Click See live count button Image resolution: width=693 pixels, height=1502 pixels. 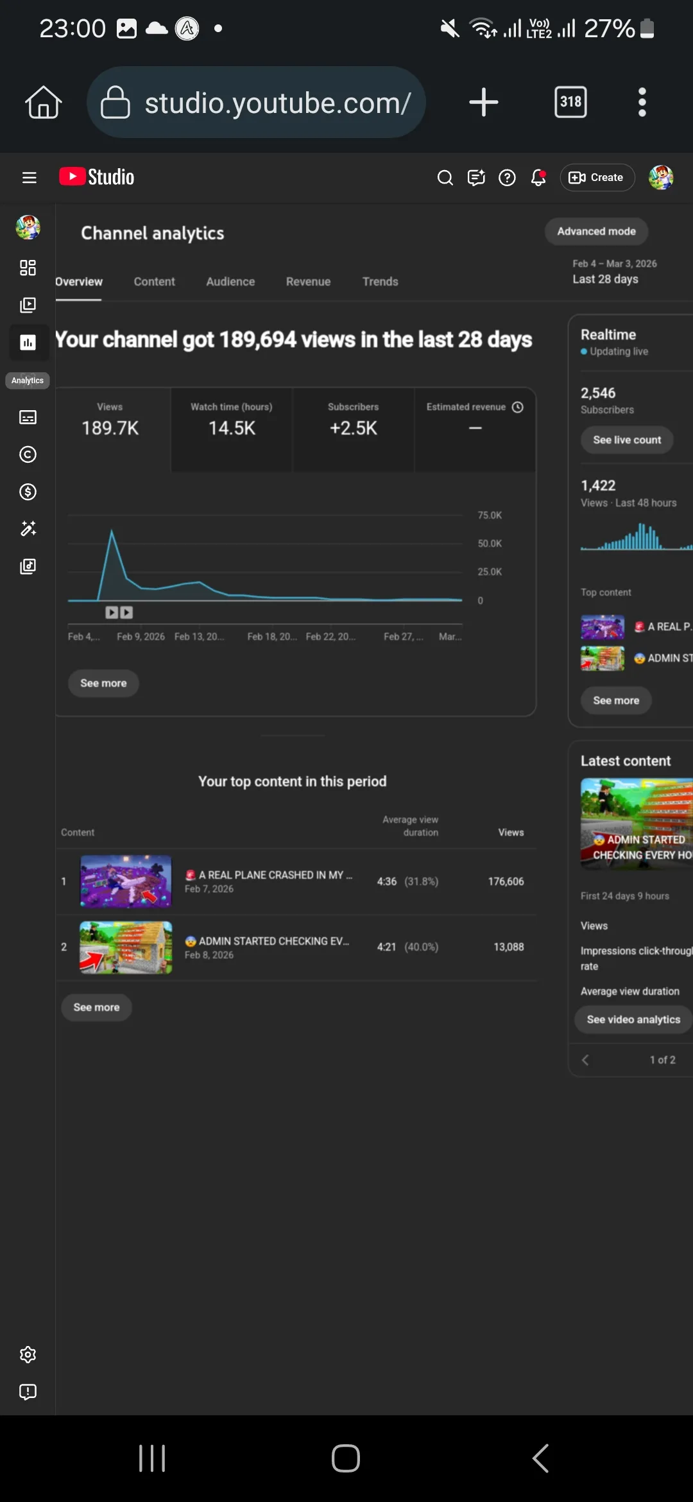pos(627,440)
